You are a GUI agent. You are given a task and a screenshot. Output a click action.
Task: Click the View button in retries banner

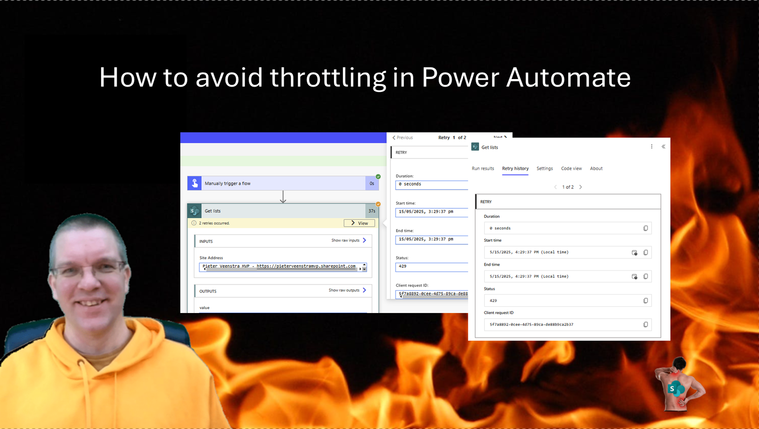click(359, 223)
